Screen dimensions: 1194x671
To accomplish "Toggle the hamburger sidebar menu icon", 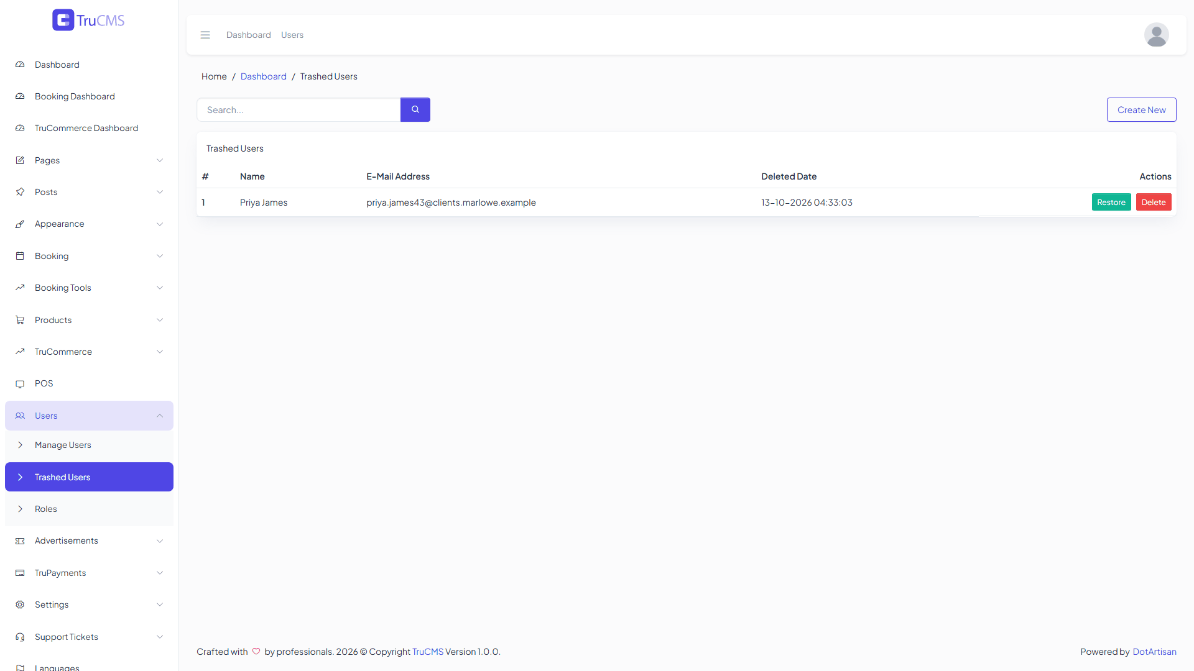I will (205, 35).
